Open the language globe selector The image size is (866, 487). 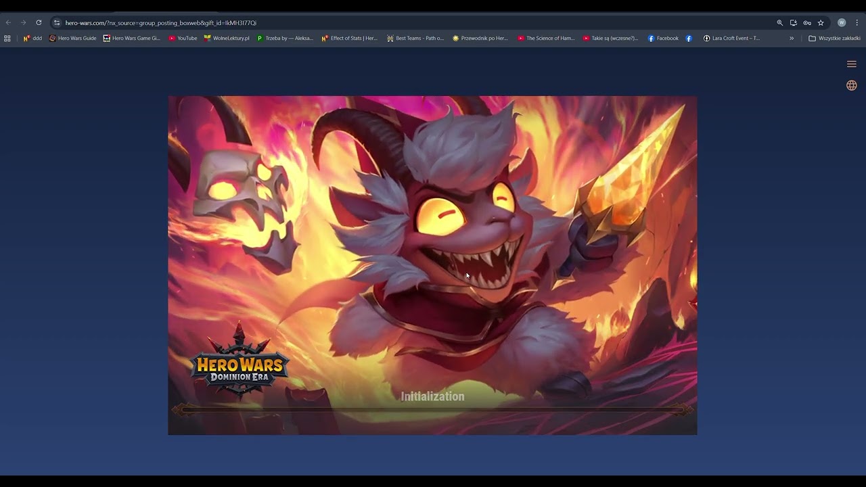click(x=852, y=85)
